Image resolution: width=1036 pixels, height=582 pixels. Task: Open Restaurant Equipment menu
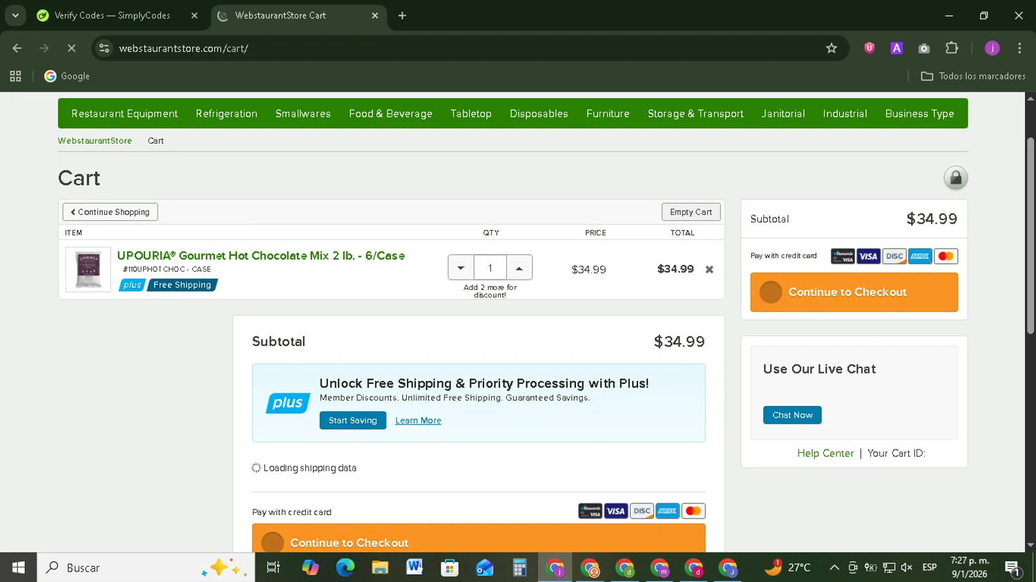pyautogui.click(x=124, y=113)
